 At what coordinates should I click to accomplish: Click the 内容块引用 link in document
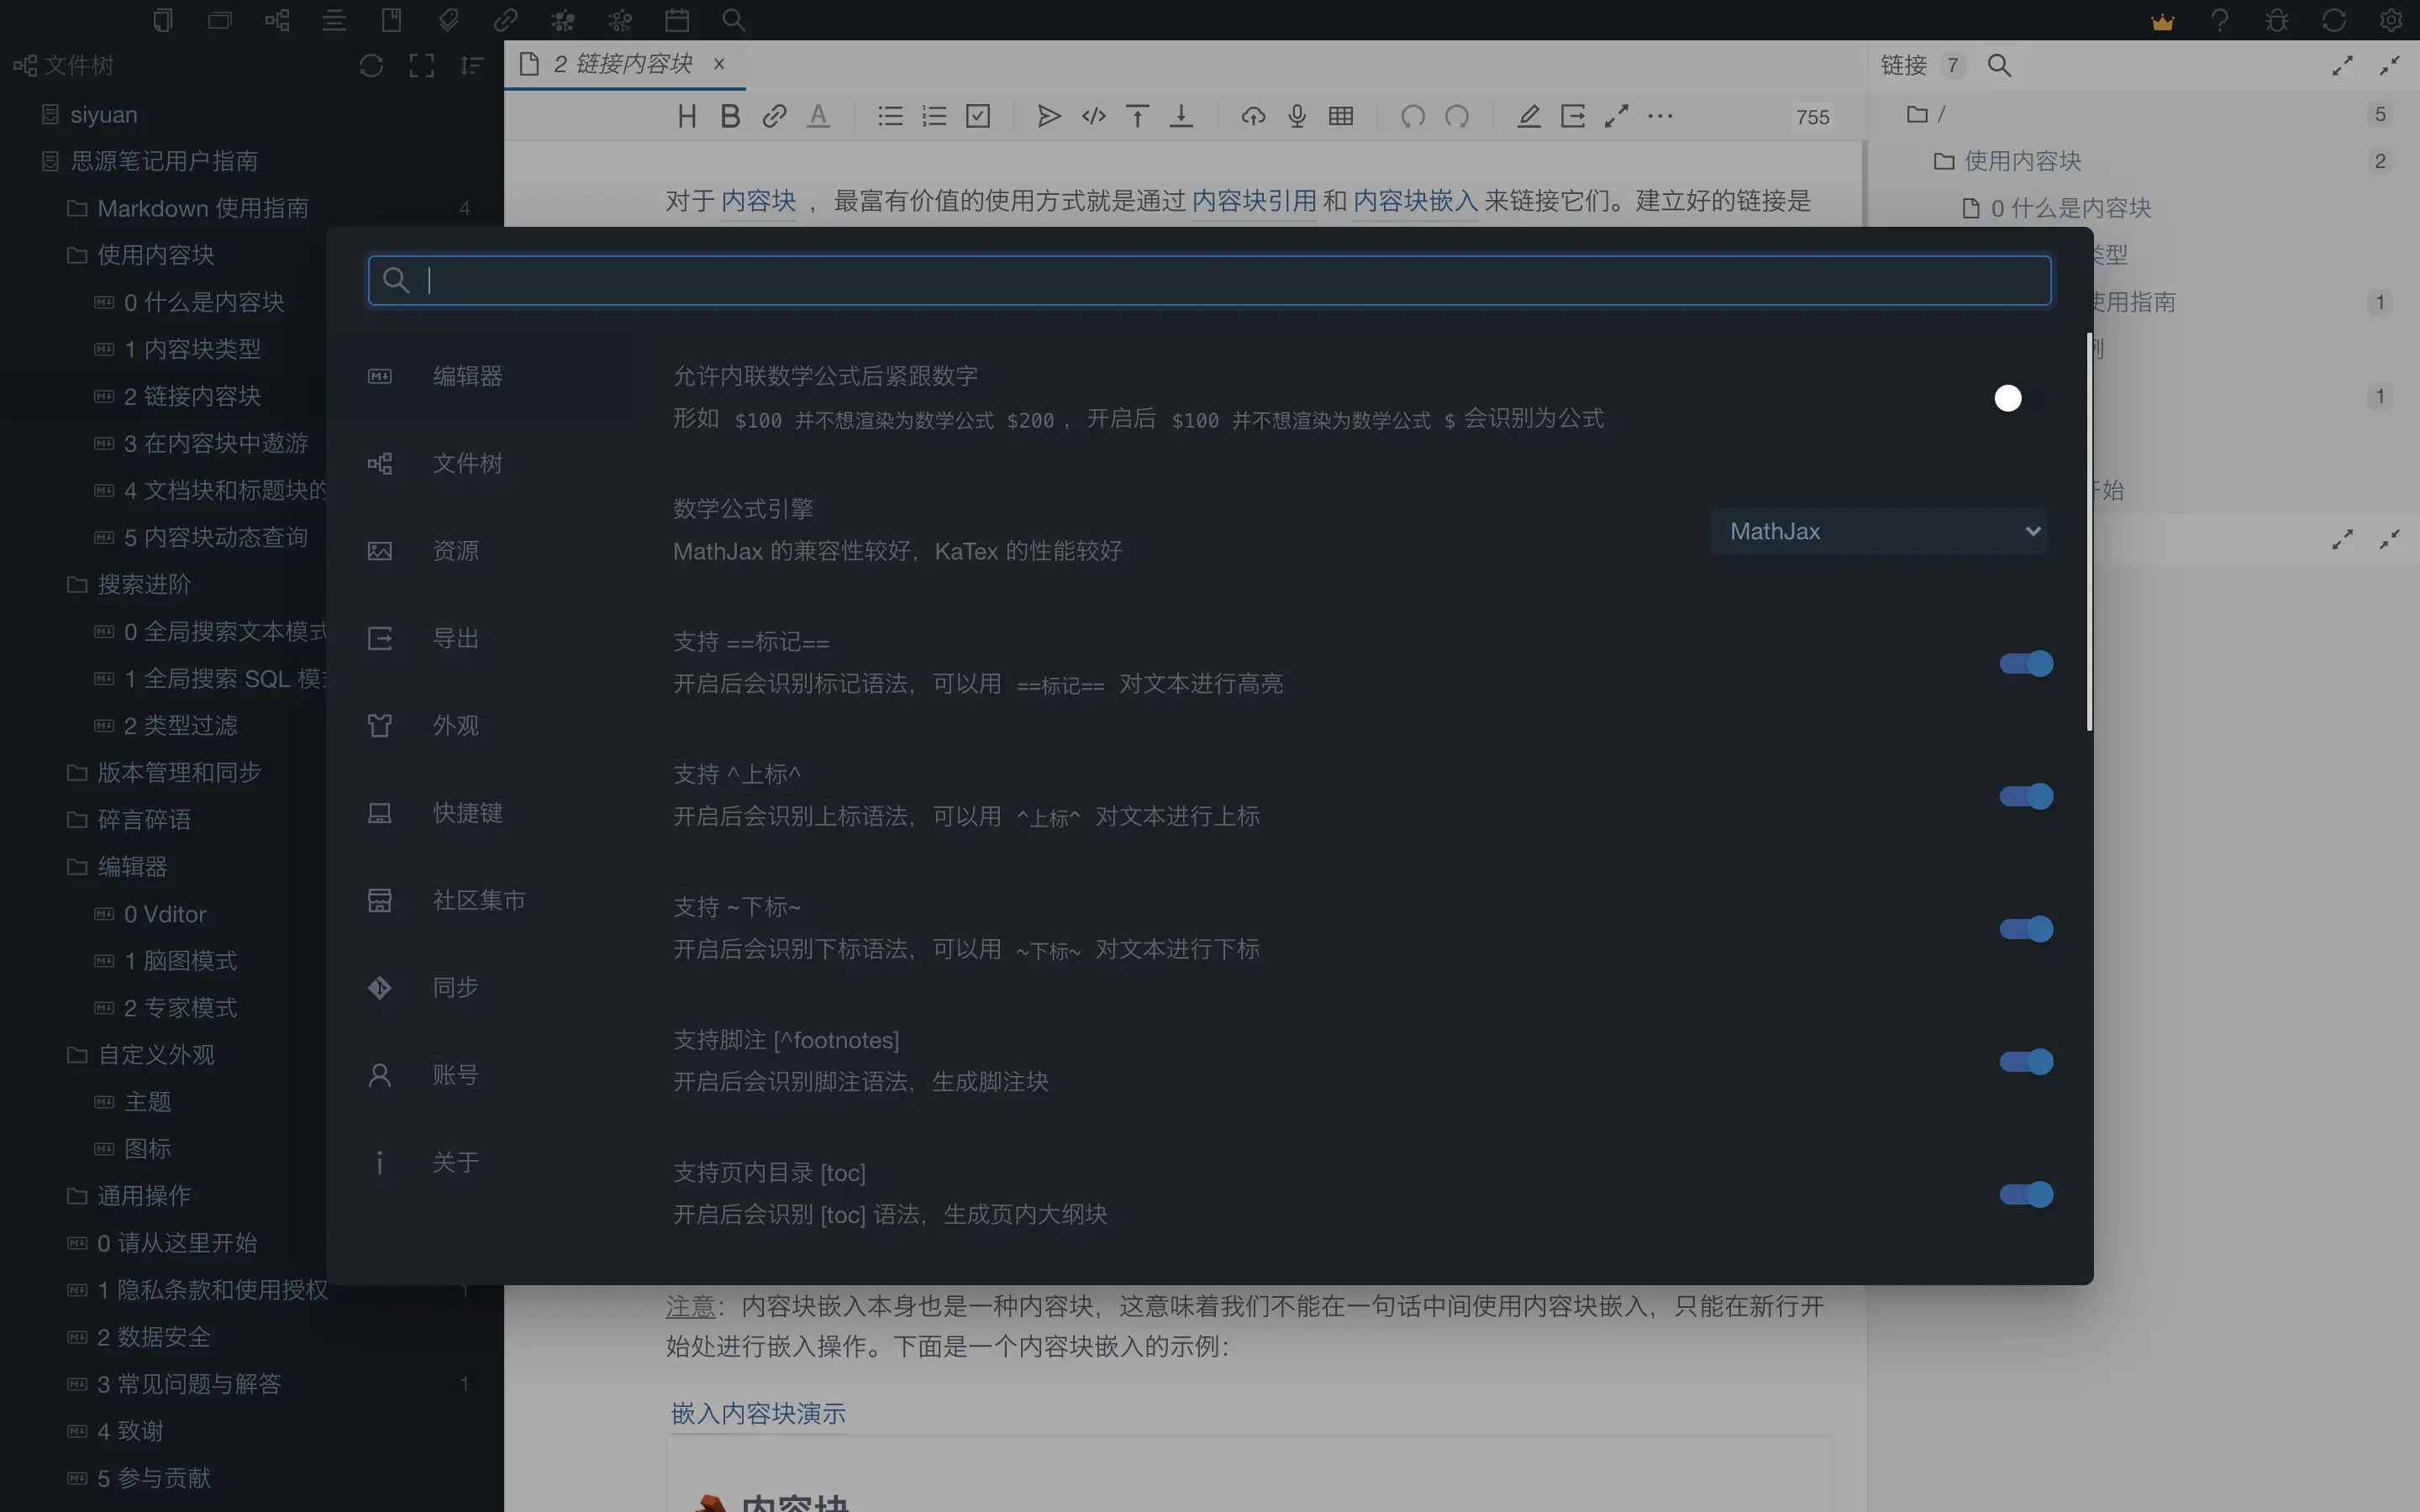coord(1253,201)
